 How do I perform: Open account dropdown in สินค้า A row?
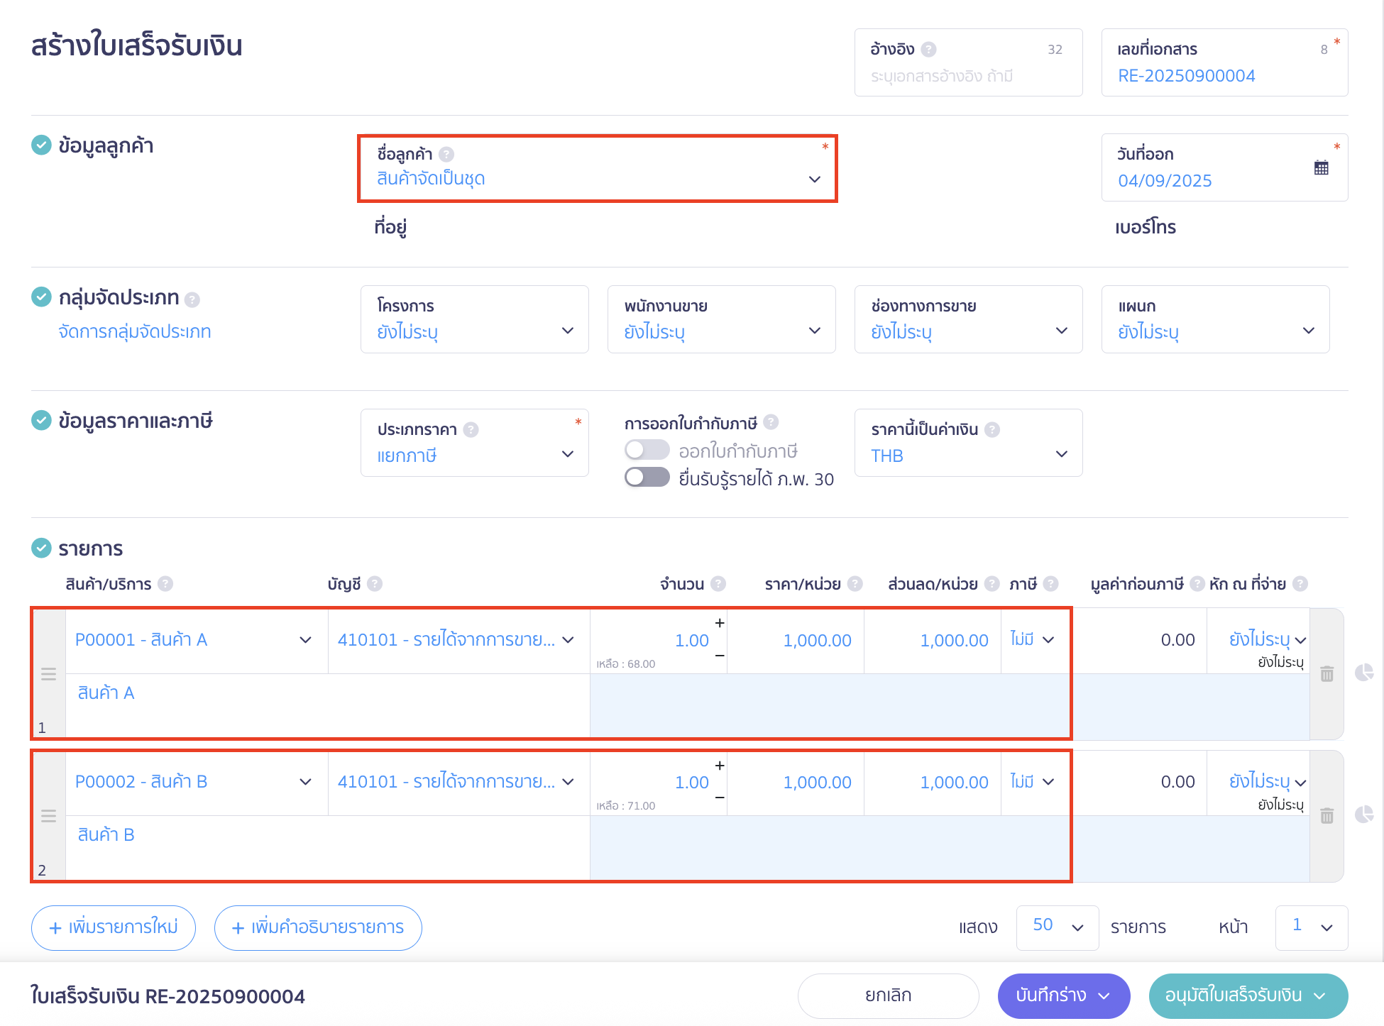(x=458, y=640)
